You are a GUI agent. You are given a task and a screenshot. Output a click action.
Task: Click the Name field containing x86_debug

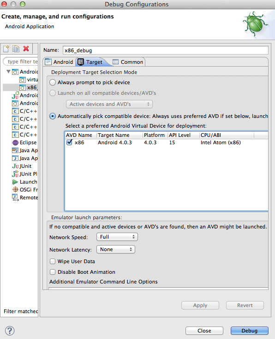166,50
